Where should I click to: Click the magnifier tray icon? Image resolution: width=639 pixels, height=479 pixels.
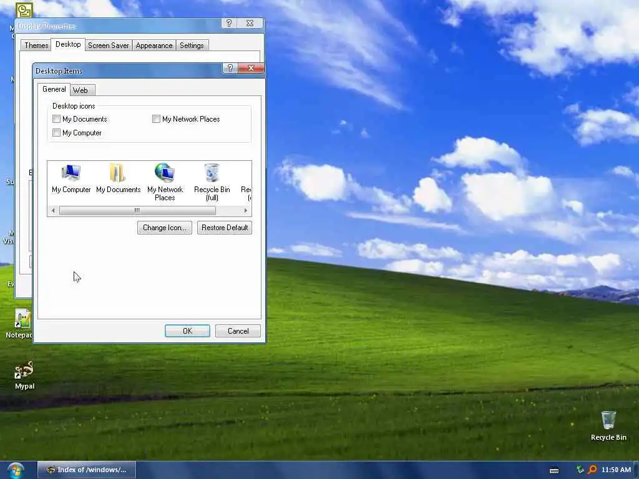[x=593, y=470]
